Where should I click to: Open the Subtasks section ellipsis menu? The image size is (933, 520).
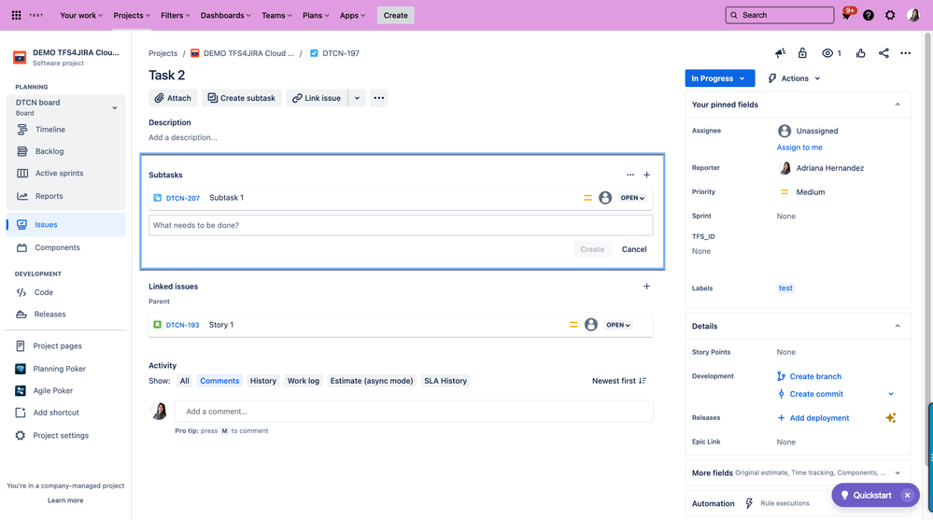coord(630,175)
